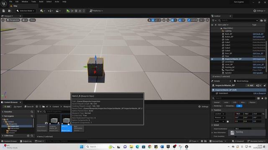
Task: Start Play in Editor with green arrow
Action: (68, 11)
